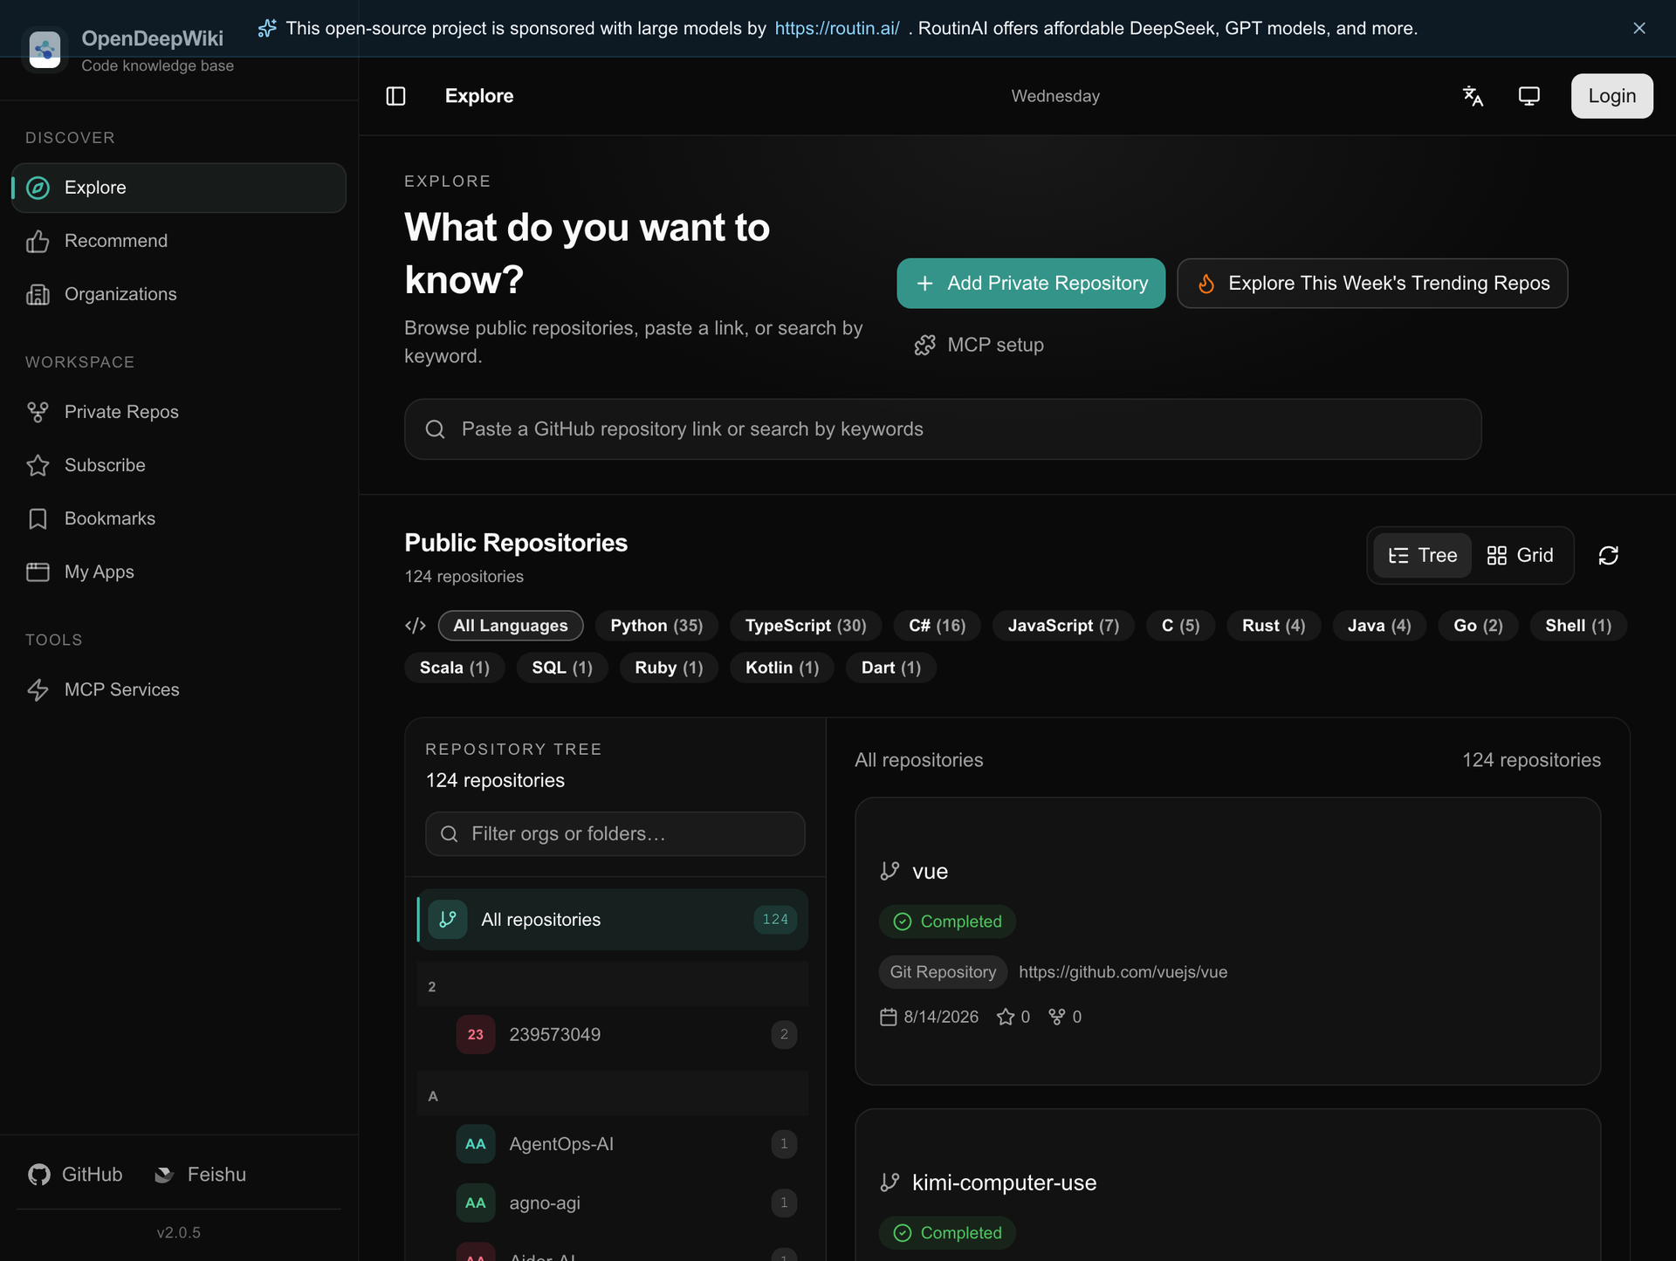Screen dimensions: 1676x1261
Task: Click the Login button
Action: coord(1611,96)
